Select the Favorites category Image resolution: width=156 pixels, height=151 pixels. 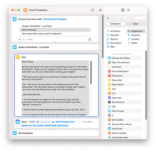[x=113, y=35]
